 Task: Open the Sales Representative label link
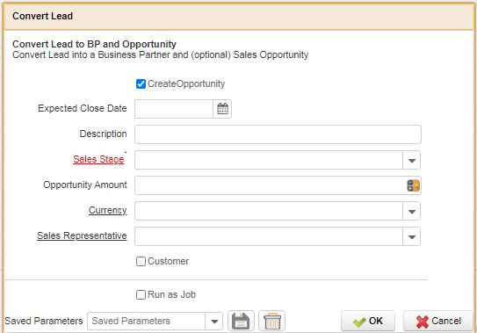(x=82, y=235)
